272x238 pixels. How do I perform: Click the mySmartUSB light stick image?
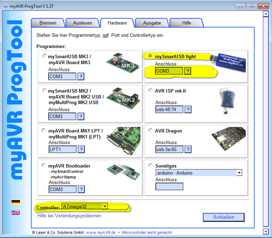point(228,62)
